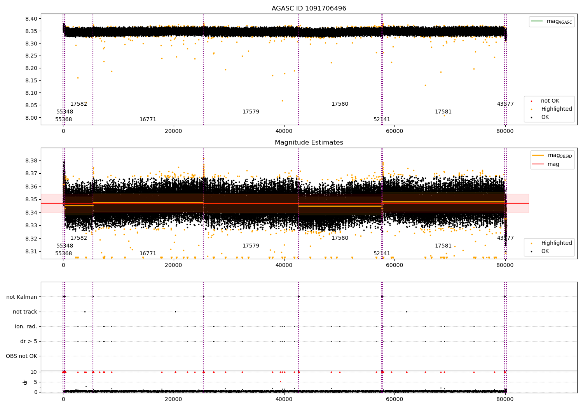The width and height of the screenshot is (583, 408).
Task: Click the "not track" axis label
Action: pyautogui.click(x=25, y=312)
